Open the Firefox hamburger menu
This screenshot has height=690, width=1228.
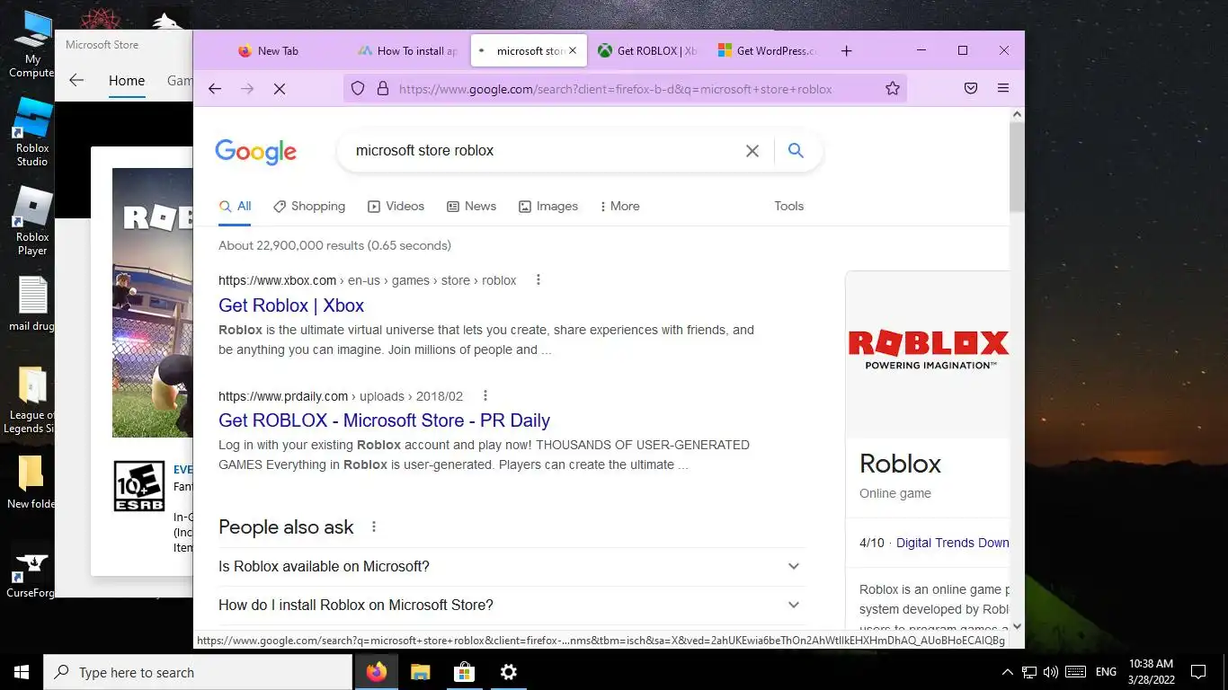point(1003,89)
